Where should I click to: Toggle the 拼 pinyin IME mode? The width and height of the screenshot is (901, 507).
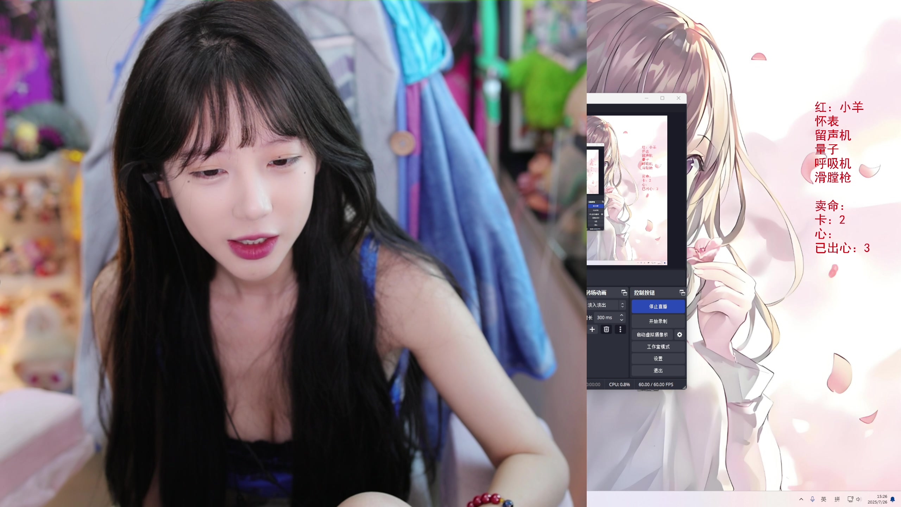tap(837, 499)
